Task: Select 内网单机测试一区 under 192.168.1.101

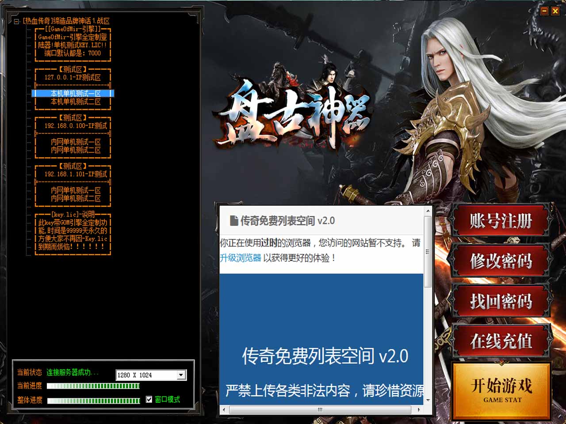Action: [x=76, y=190]
